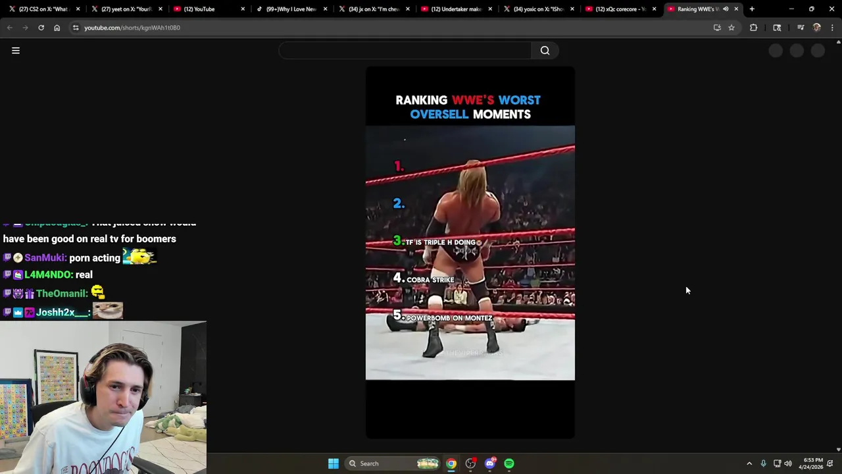
Task: Click chat username L4M4NDO
Action: [x=48, y=275]
